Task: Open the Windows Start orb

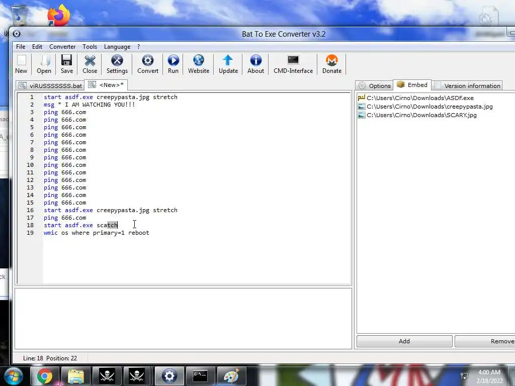Action: (13, 376)
